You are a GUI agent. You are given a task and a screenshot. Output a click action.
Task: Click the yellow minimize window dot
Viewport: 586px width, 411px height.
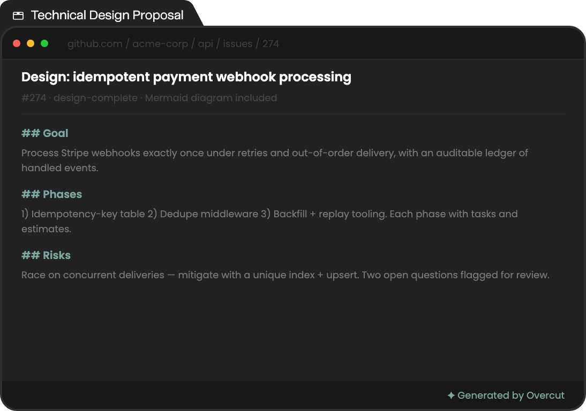pos(31,43)
